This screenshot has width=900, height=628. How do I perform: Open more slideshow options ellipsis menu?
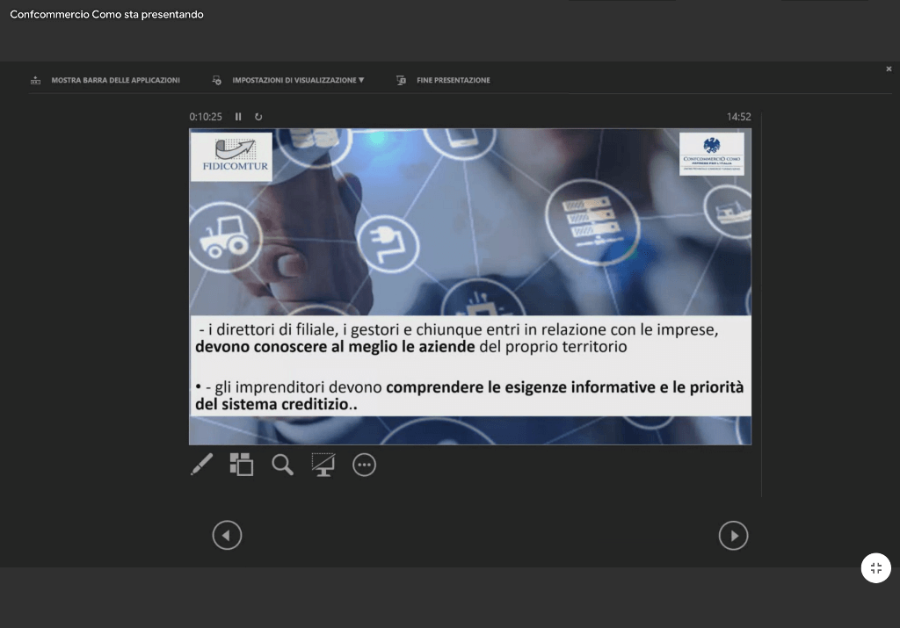(364, 465)
